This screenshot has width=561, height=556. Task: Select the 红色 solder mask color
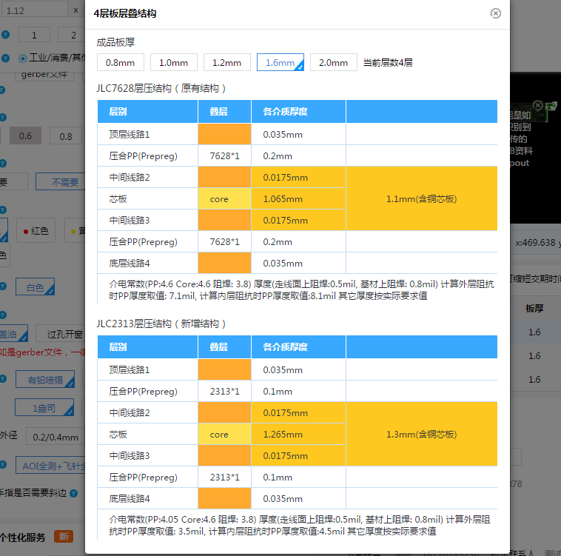pos(37,231)
